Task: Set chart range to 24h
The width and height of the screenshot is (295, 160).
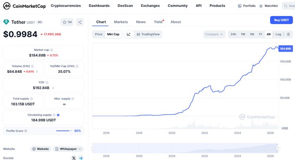Action: [x=233, y=34]
